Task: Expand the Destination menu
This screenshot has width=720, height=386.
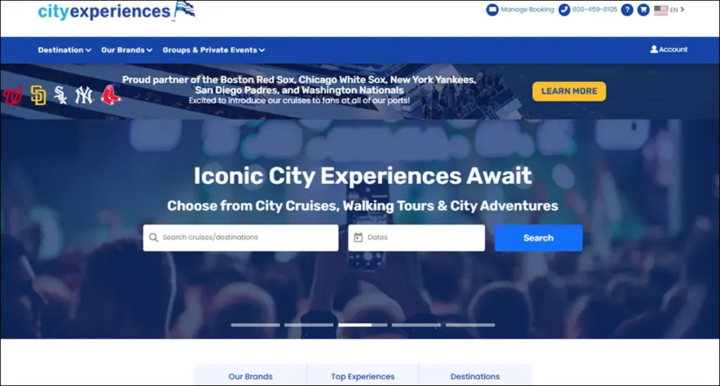Action: 64,50
